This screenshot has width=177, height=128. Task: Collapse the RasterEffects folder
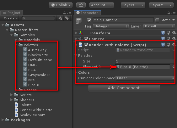pyautogui.click(x=7, y=30)
